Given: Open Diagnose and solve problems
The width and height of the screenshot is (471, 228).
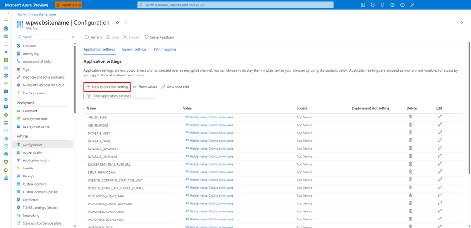Looking at the screenshot, I should (x=43, y=77).
